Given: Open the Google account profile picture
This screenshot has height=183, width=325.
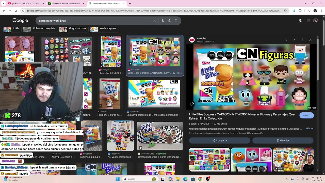Looking at the screenshot, I should click(x=316, y=21).
